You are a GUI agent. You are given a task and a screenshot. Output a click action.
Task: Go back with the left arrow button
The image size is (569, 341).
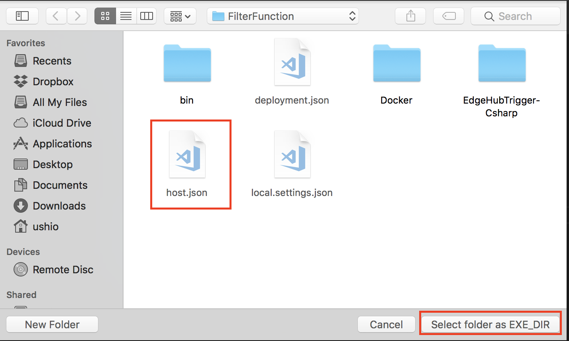click(56, 16)
